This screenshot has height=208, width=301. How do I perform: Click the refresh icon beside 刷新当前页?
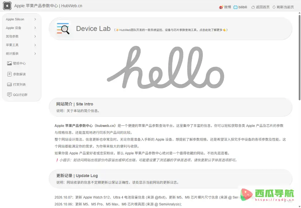click(274, 7)
